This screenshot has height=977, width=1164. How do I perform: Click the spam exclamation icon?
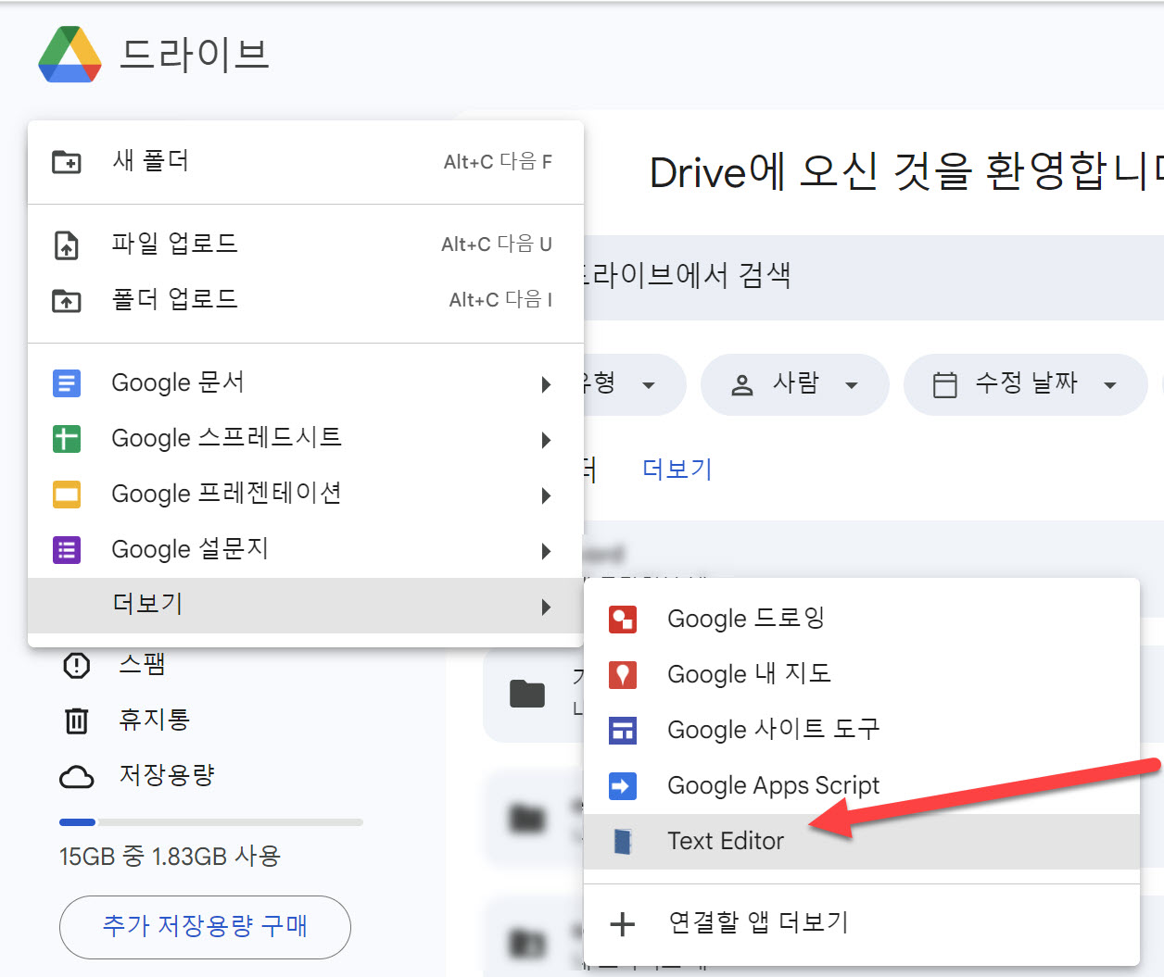click(x=77, y=665)
